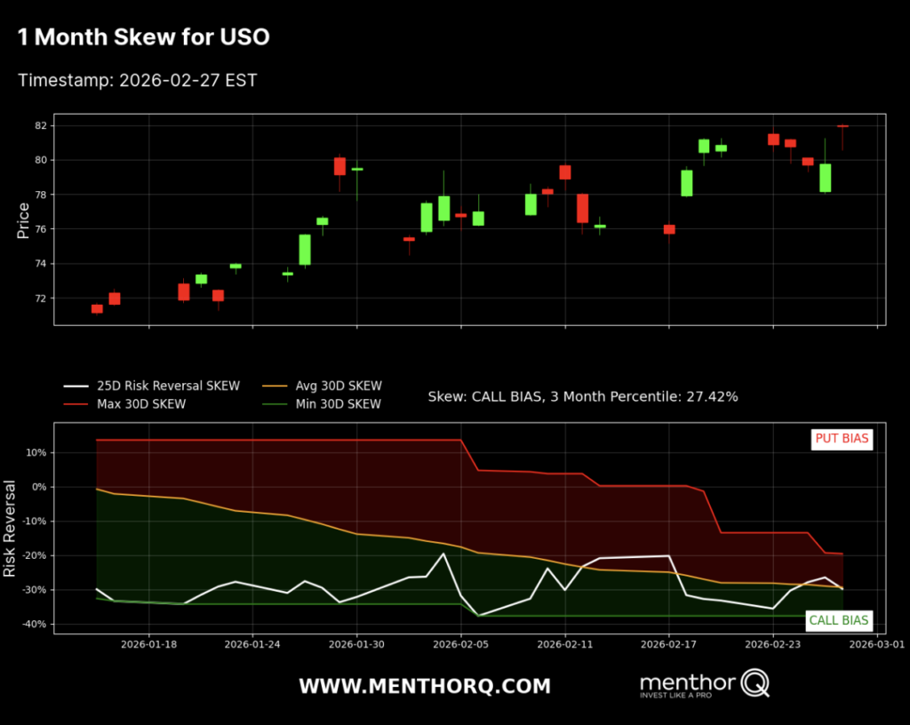Click the CALL BIAS 3 Month Percentile text

584,396
